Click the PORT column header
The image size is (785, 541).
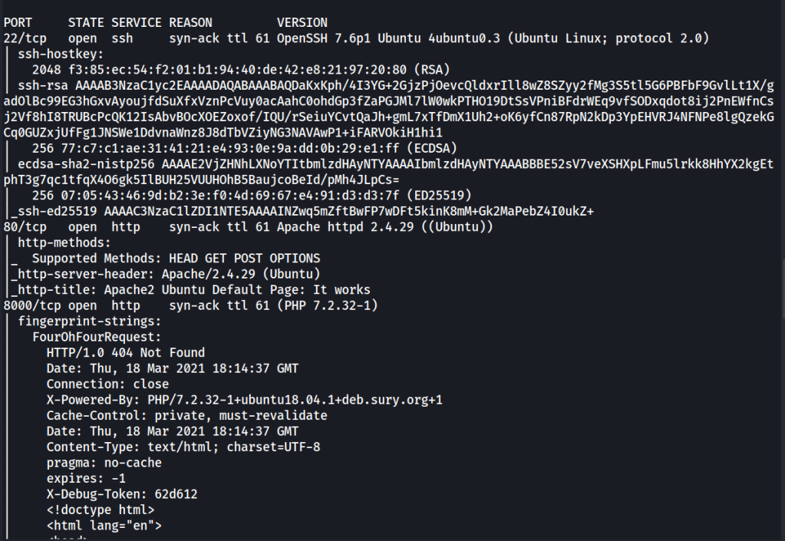pyautogui.click(x=18, y=23)
